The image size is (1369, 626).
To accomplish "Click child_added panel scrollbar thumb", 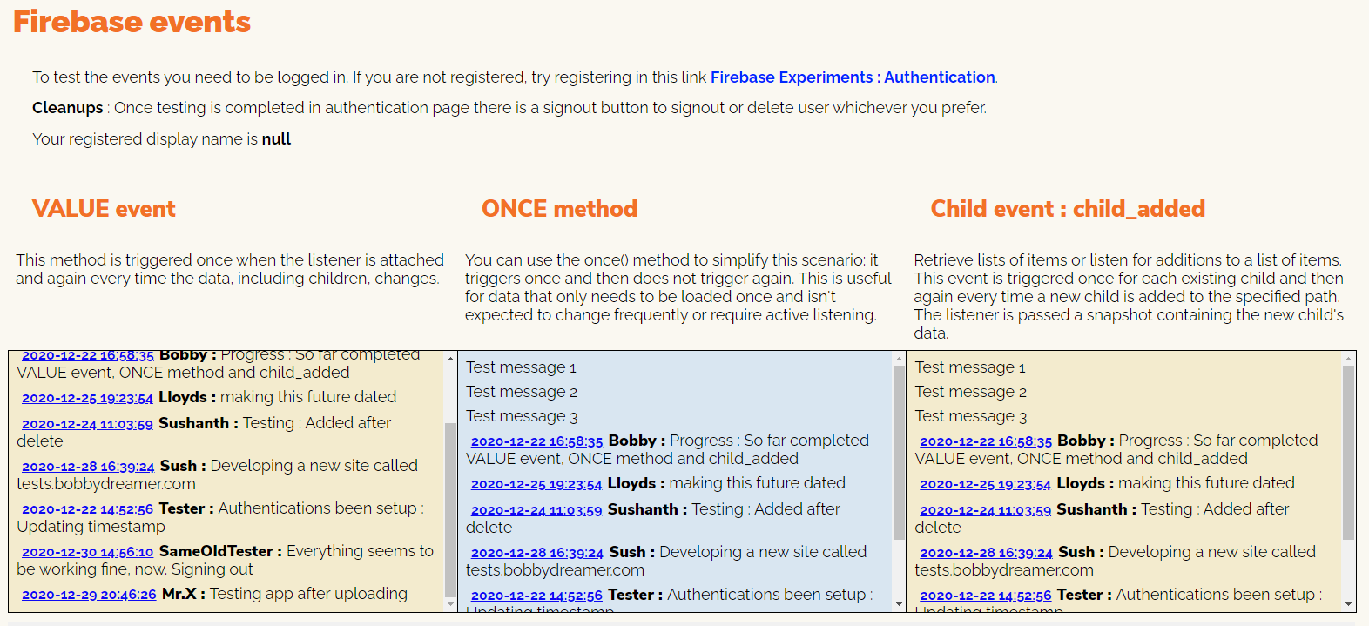I will coord(1349,453).
